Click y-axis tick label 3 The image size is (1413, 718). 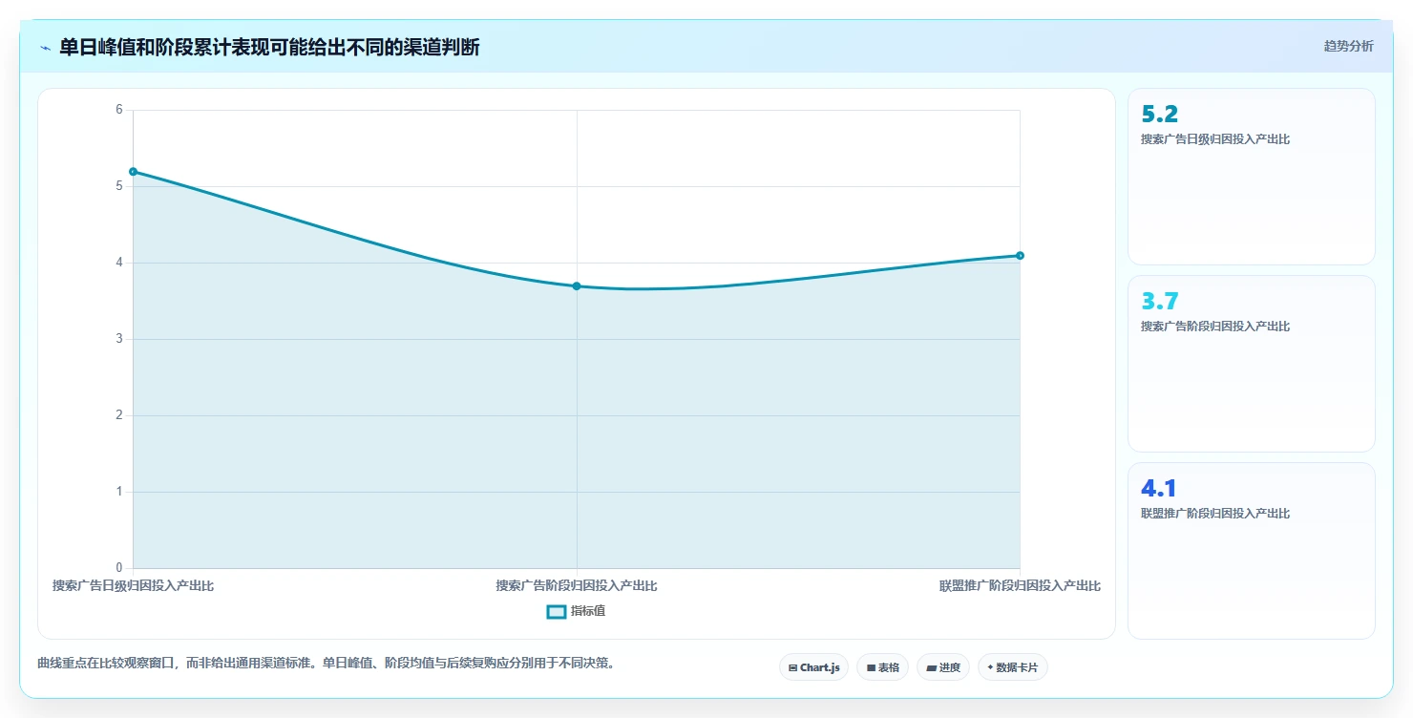pos(119,339)
